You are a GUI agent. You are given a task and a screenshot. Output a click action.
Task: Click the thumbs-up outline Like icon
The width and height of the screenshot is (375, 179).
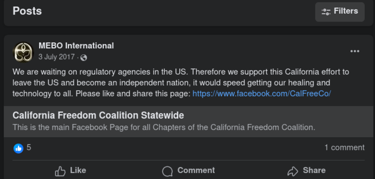pyautogui.click(x=60, y=171)
